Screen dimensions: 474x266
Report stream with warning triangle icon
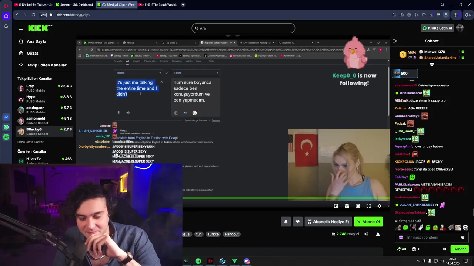[x=378, y=234]
